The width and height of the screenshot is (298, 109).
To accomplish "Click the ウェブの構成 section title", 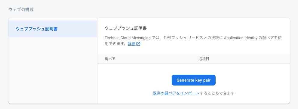I will point(21,10).
